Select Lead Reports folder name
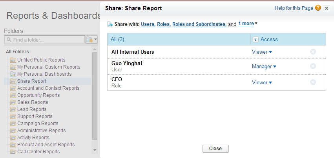This screenshot has width=334, height=158. 32,109
